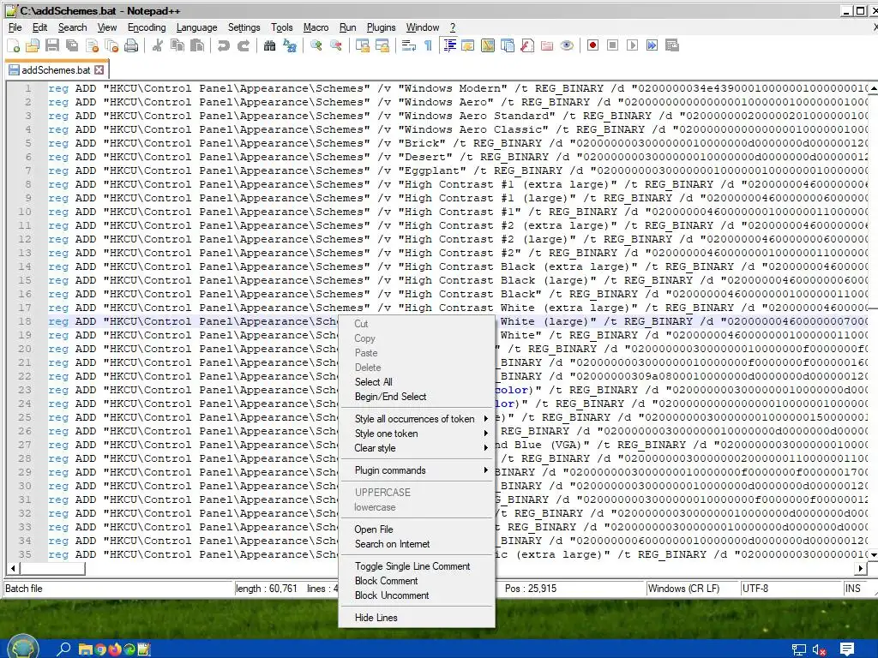Click the horizontal scrollbar right arrow
This screenshot has width=878, height=658.
click(x=861, y=569)
